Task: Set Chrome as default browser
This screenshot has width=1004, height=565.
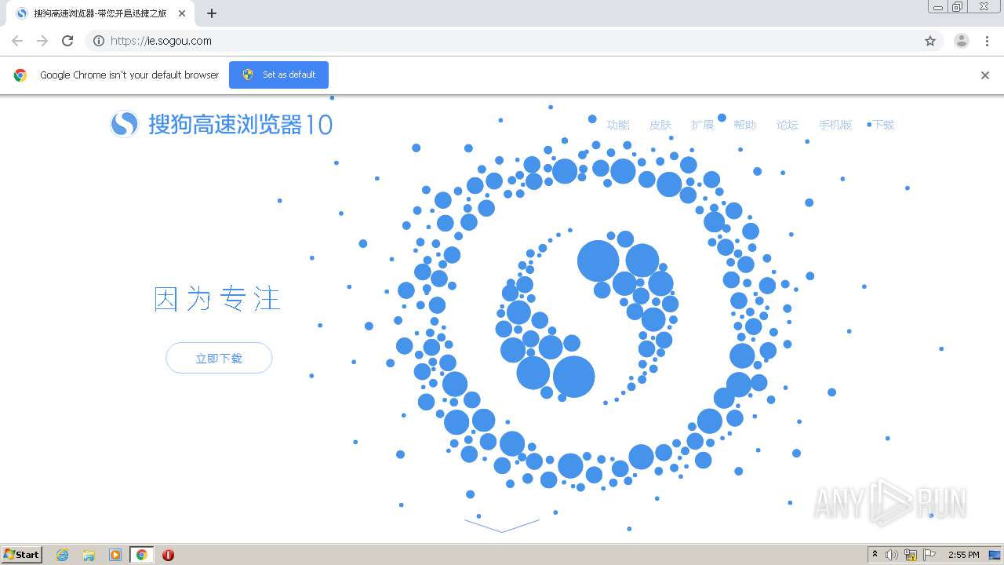Action: pos(278,75)
